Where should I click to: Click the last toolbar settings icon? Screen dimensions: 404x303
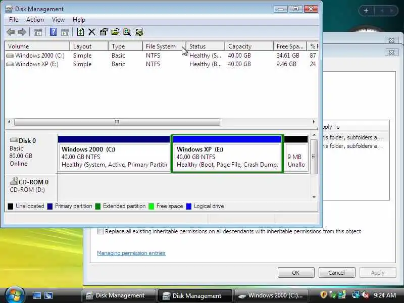point(139,32)
